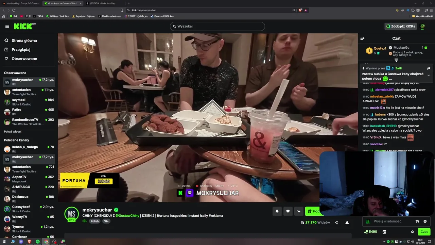Click the bookmark page icon

(122, 10)
